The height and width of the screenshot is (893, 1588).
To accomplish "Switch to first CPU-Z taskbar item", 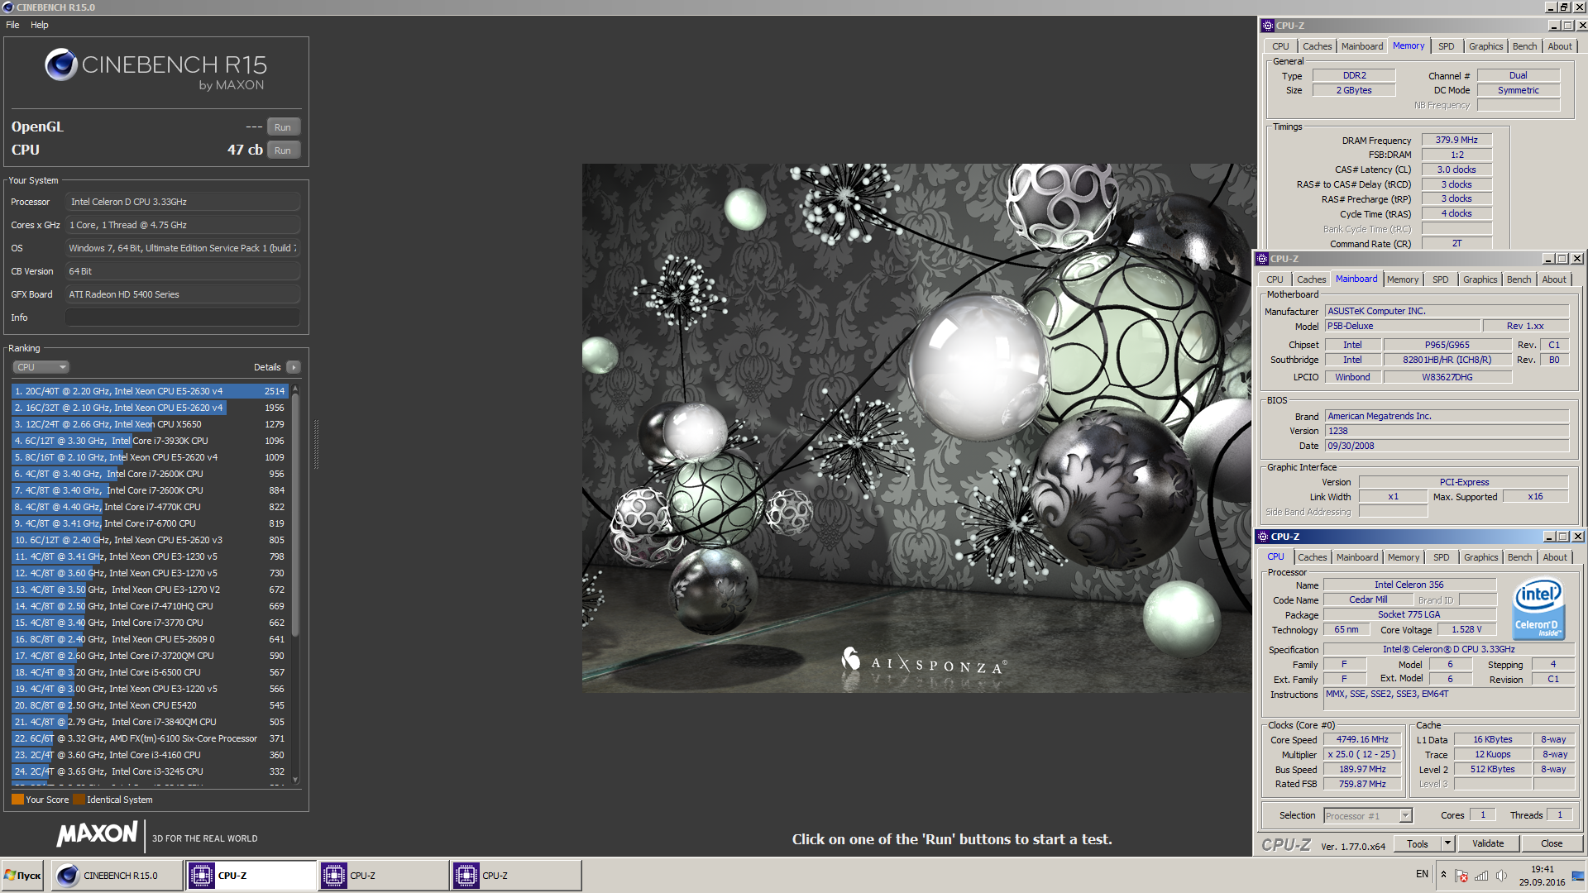I will 251,876.
